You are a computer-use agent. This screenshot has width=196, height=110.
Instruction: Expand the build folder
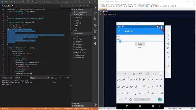click(77, 25)
